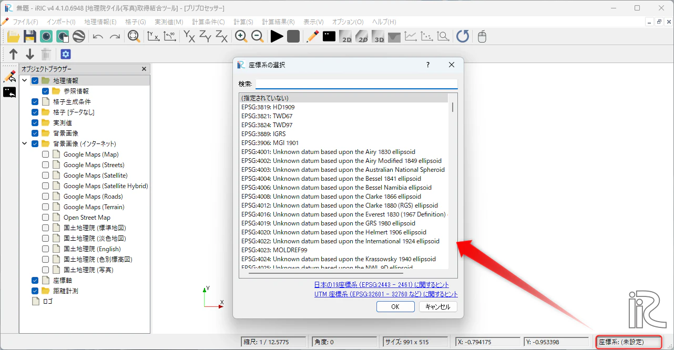Viewport: 674px width, 350px height.
Task: Click the キャンセル button
Action: pos(438,307)
